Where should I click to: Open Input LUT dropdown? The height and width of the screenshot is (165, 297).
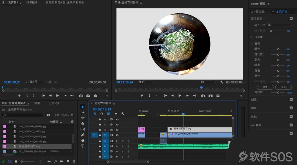pyautogui.click(x=280, y=25)
